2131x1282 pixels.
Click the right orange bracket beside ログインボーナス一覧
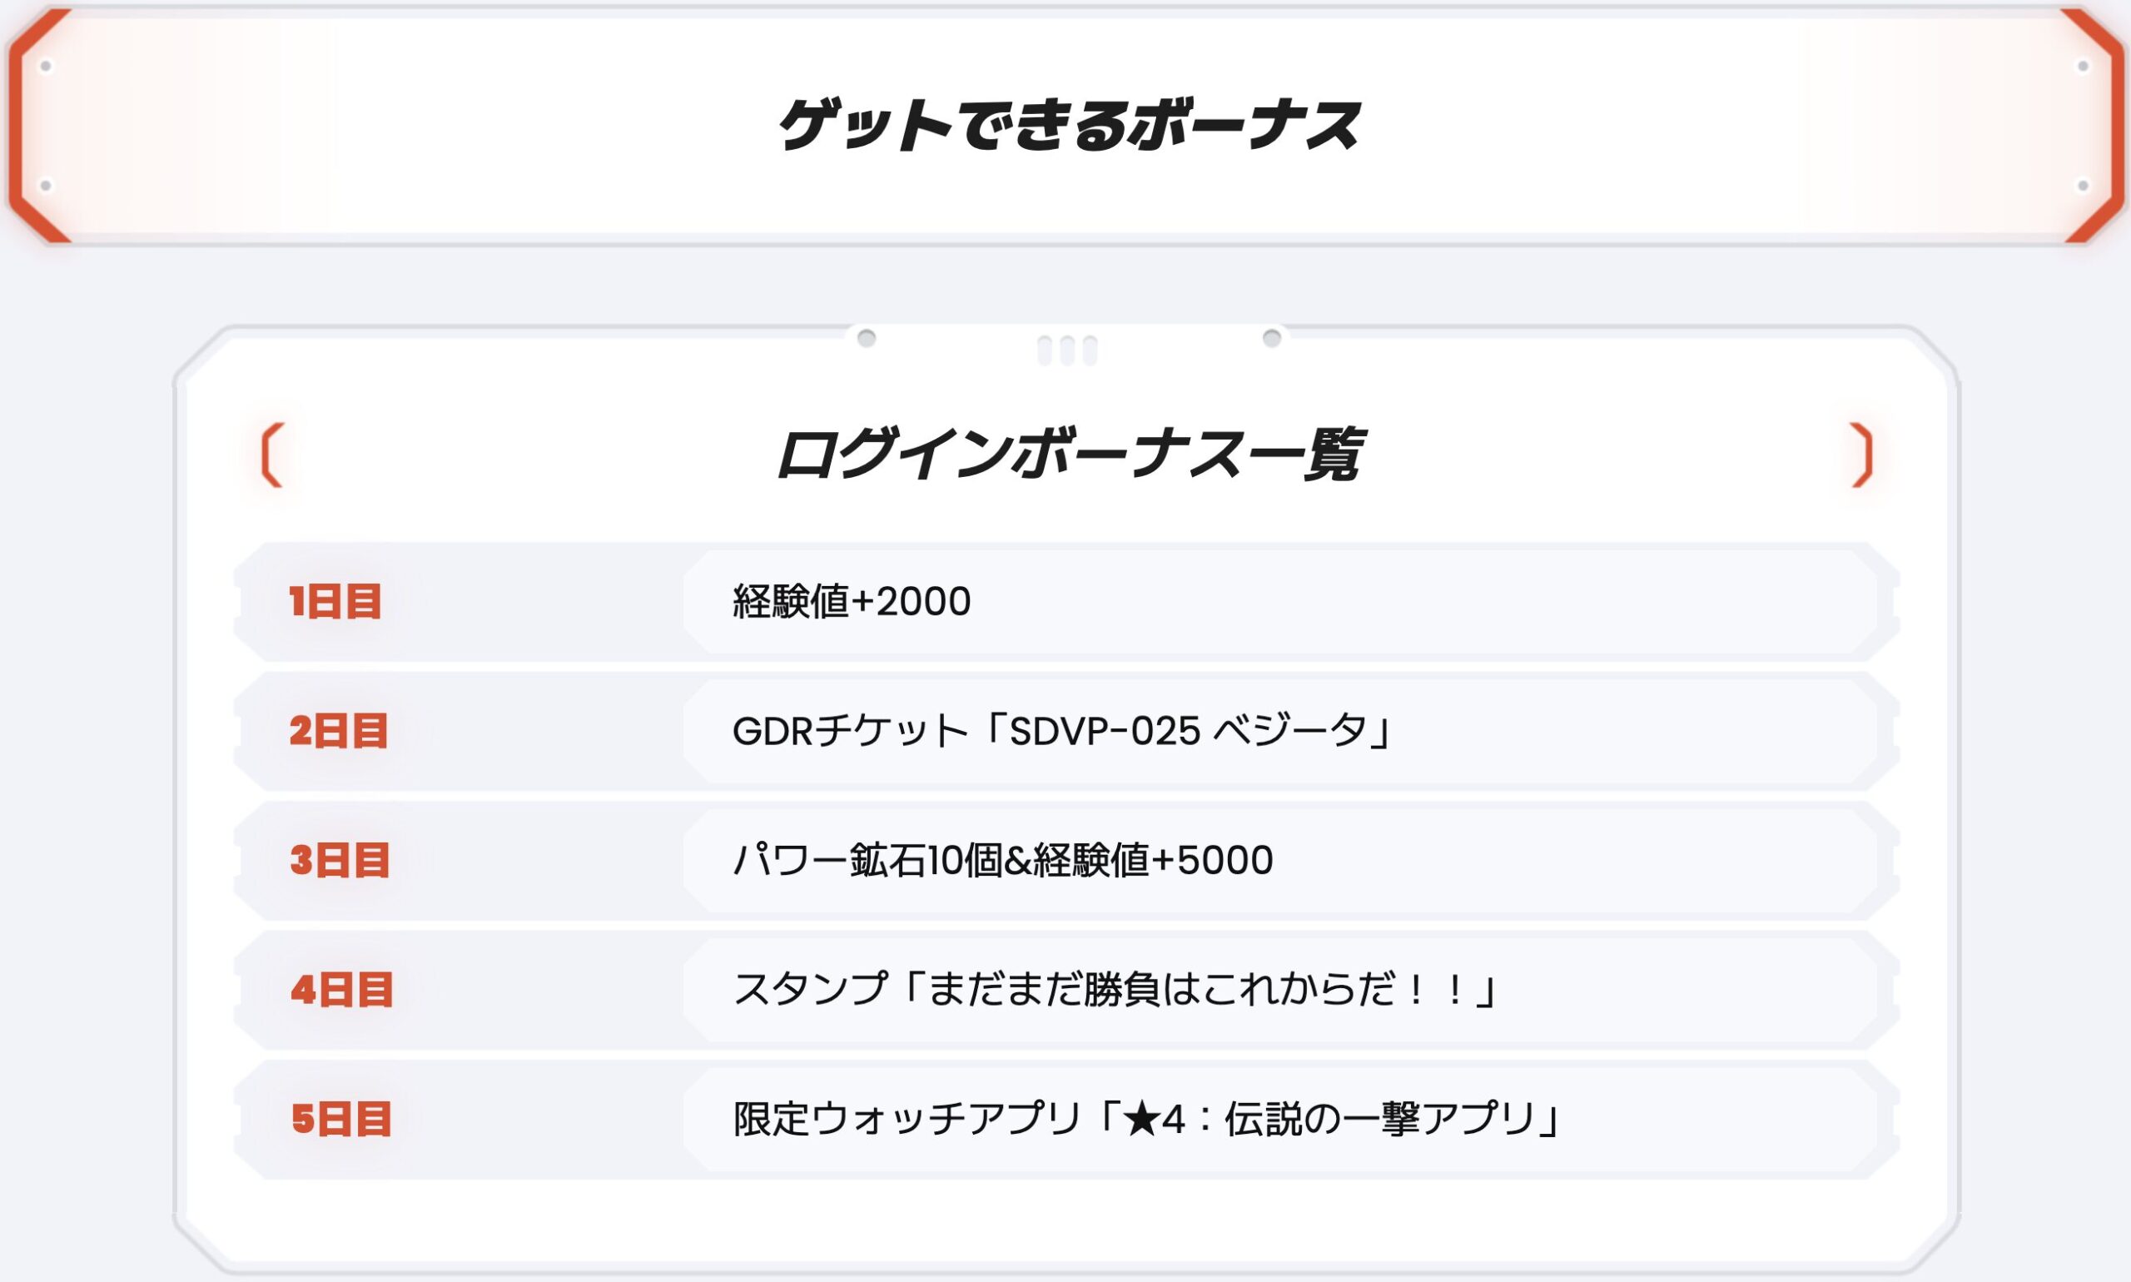(x=1861, y=455)
